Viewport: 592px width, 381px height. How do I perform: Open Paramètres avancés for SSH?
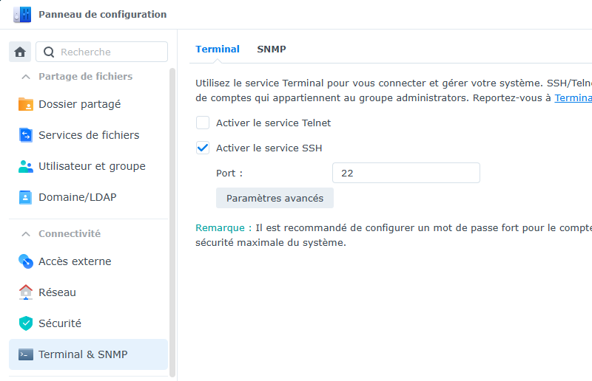click(x=275, y=198)
